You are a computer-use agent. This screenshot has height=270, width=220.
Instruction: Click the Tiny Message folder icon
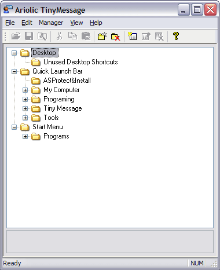tap(36, 108)
